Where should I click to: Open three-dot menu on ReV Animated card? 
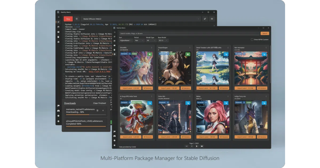[266, 48]
